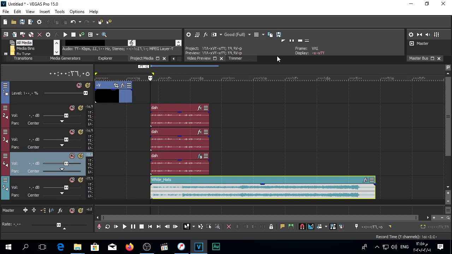Adjust the Rate slider handle
The height and width of the screenshot is (254, 452).
pos(59,225)
